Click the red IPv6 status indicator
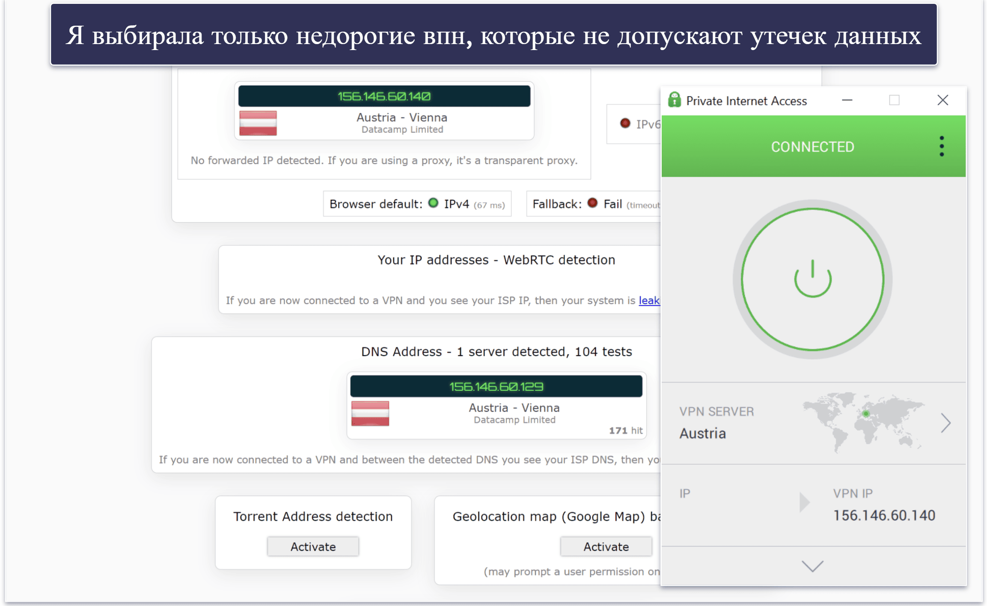This screenshot has width=987, height=606. pos(625,123)
